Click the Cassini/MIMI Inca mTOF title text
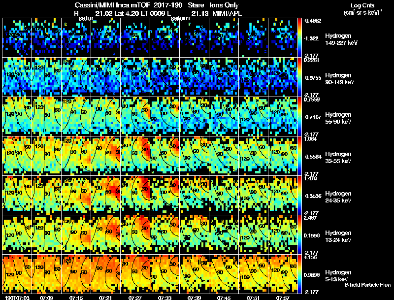Viewport: 394px width, 300px height. pos(112,5)
